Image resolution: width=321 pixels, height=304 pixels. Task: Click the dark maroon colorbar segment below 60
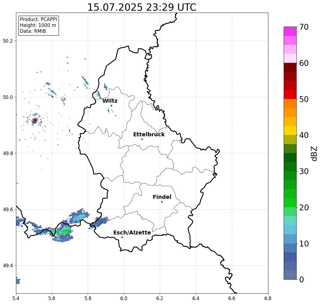290,67
